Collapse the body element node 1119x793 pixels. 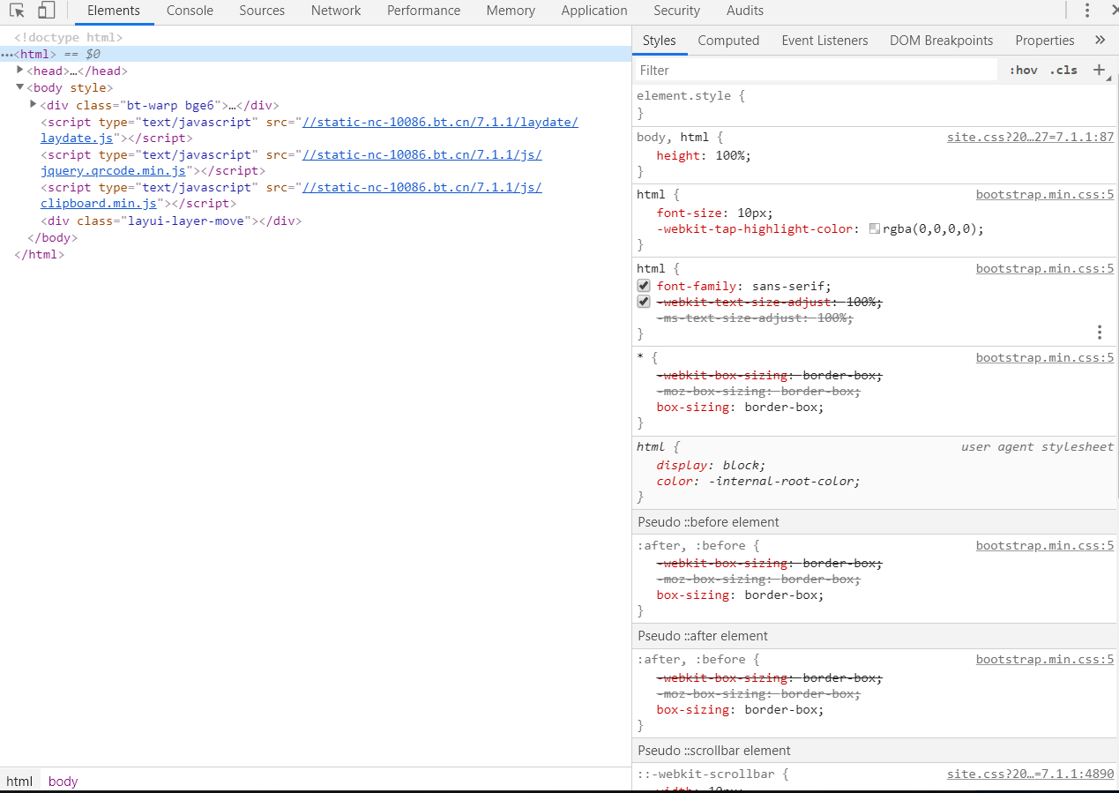20,86
